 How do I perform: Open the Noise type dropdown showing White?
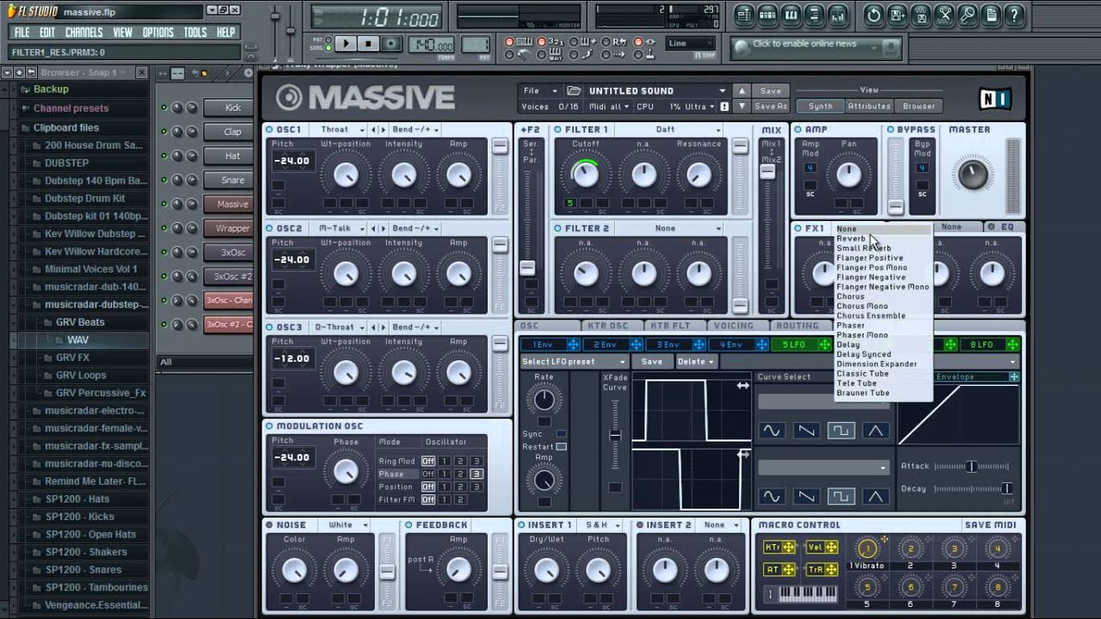347,525
